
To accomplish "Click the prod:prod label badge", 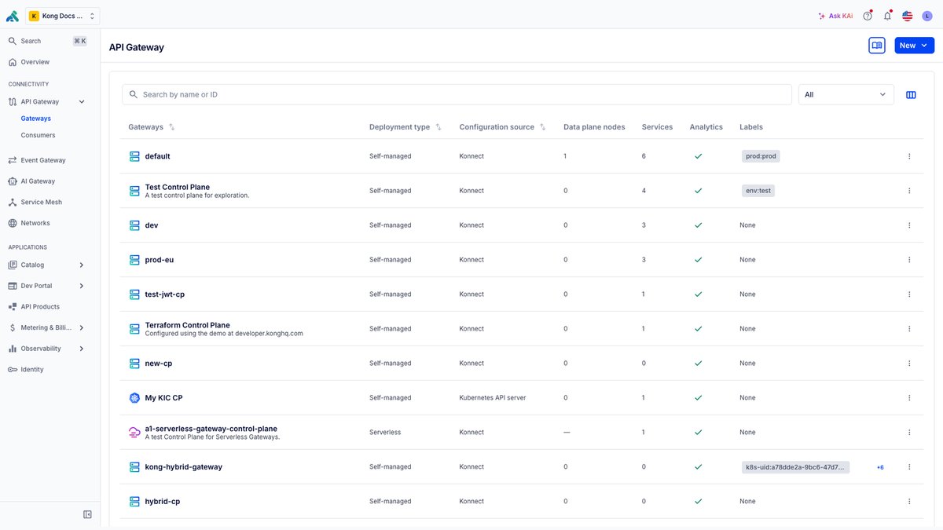I will (x=761, y=156).
